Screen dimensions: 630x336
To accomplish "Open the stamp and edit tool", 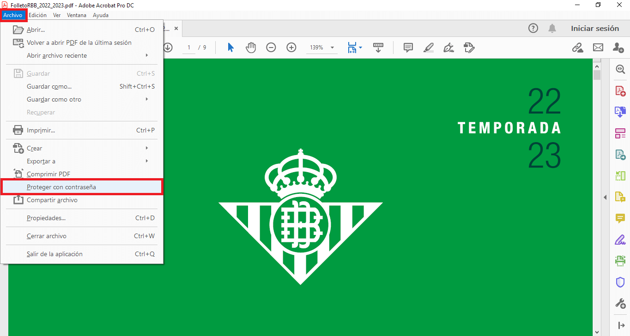I will pyautogui.click(x=469, y=48).
